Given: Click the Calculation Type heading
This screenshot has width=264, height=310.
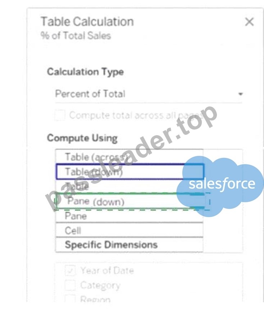Looking at the screenshot, I should tap(86, 72).
